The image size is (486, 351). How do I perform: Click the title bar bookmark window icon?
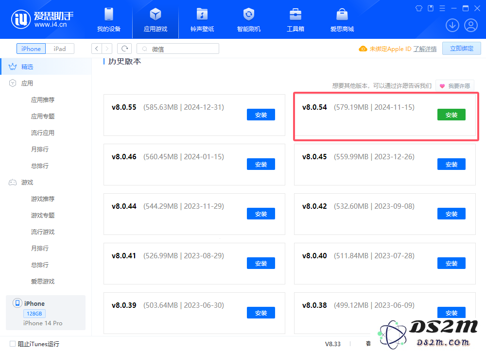(x=431, y=8)
